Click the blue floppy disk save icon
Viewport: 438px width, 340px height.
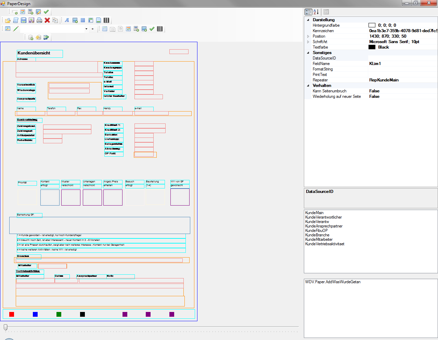[24, 21]
